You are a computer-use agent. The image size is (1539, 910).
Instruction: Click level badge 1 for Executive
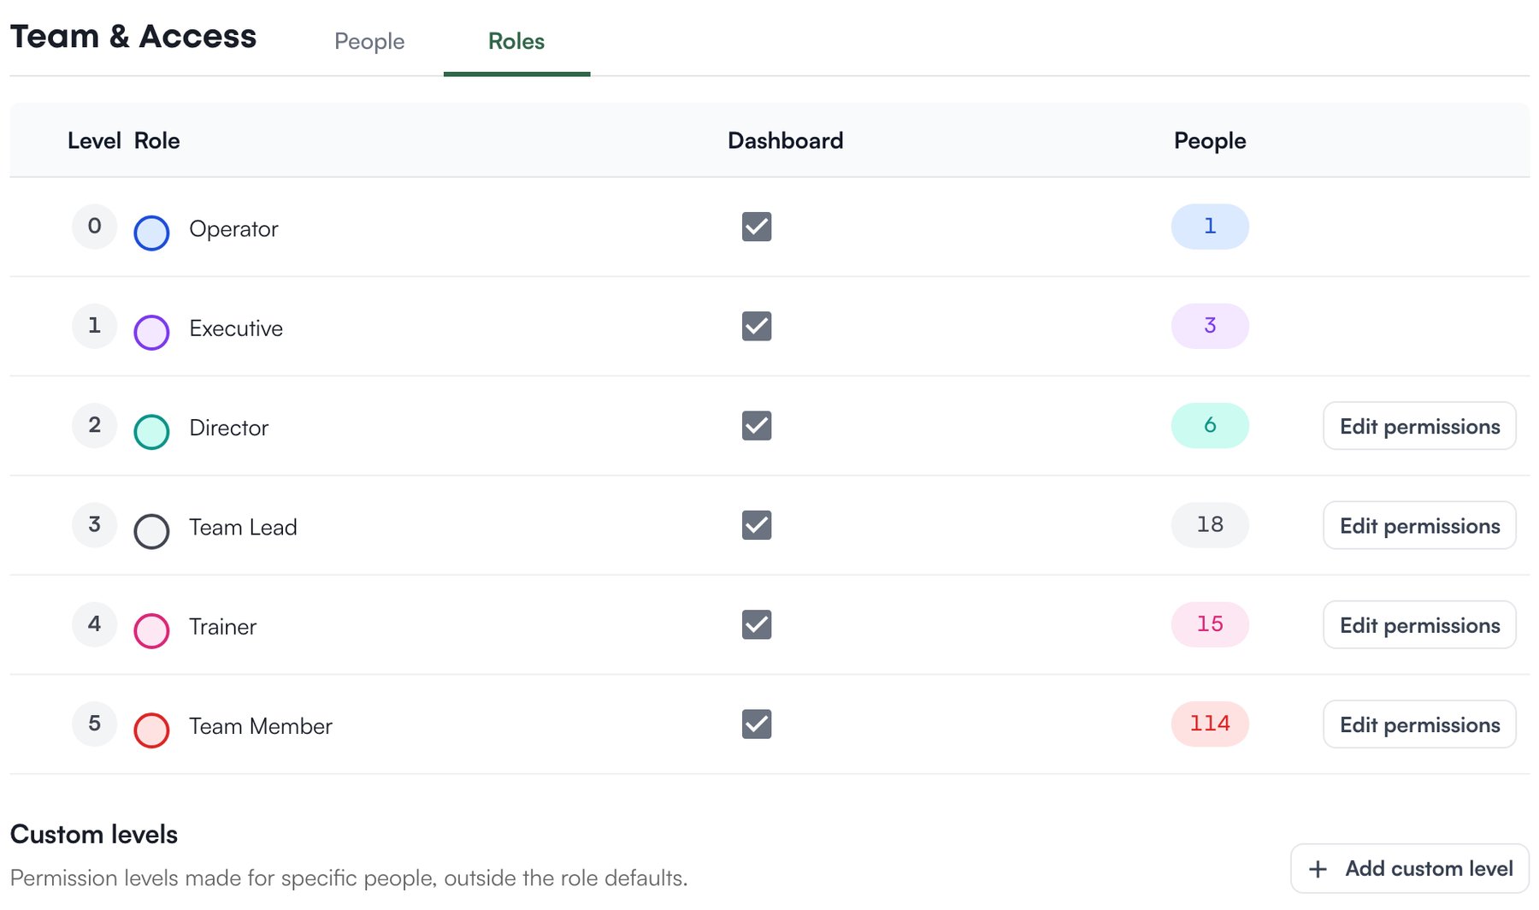(x=94, y=326)
